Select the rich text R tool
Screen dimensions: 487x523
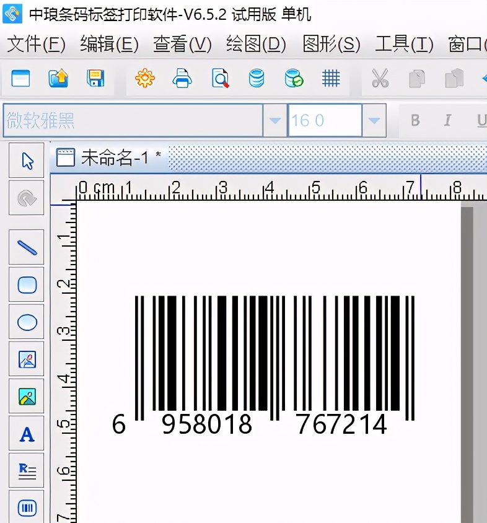point(27,471)
